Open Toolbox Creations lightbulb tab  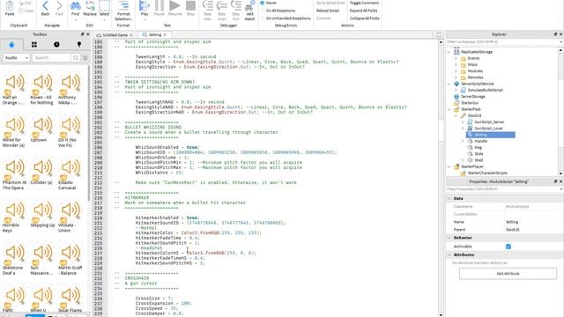[79, 45]
